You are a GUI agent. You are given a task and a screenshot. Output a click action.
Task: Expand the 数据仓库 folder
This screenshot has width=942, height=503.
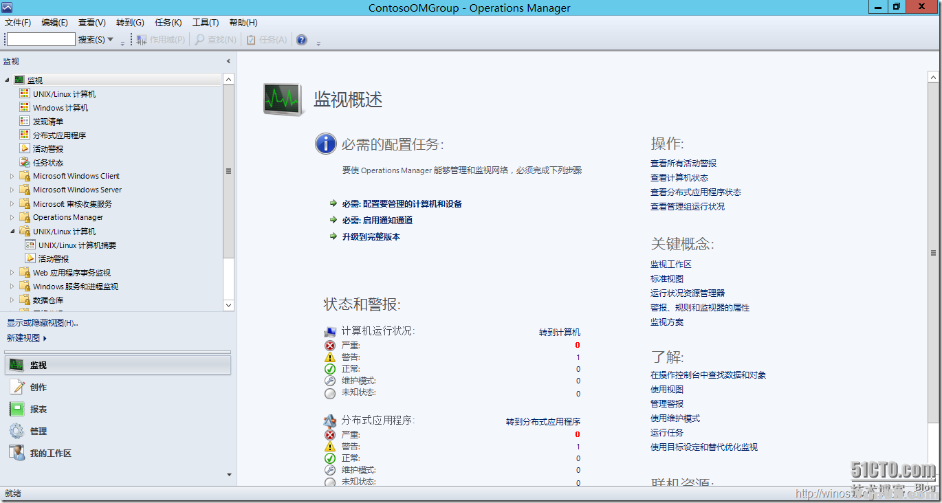tap(12, 300)
